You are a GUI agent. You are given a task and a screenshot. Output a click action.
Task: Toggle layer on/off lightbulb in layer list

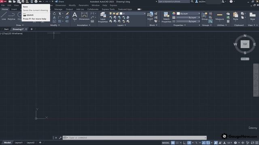click(x=110, y=13)
